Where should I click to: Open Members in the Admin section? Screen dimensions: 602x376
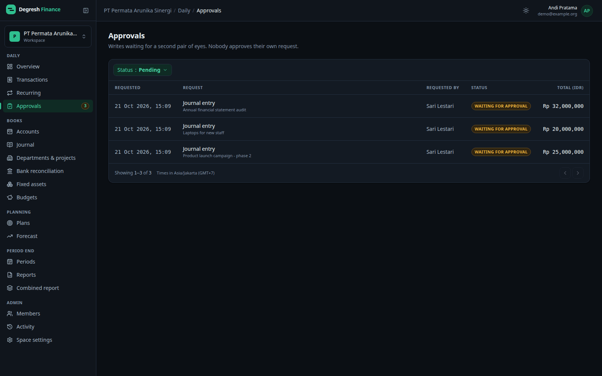pos(48,314)
